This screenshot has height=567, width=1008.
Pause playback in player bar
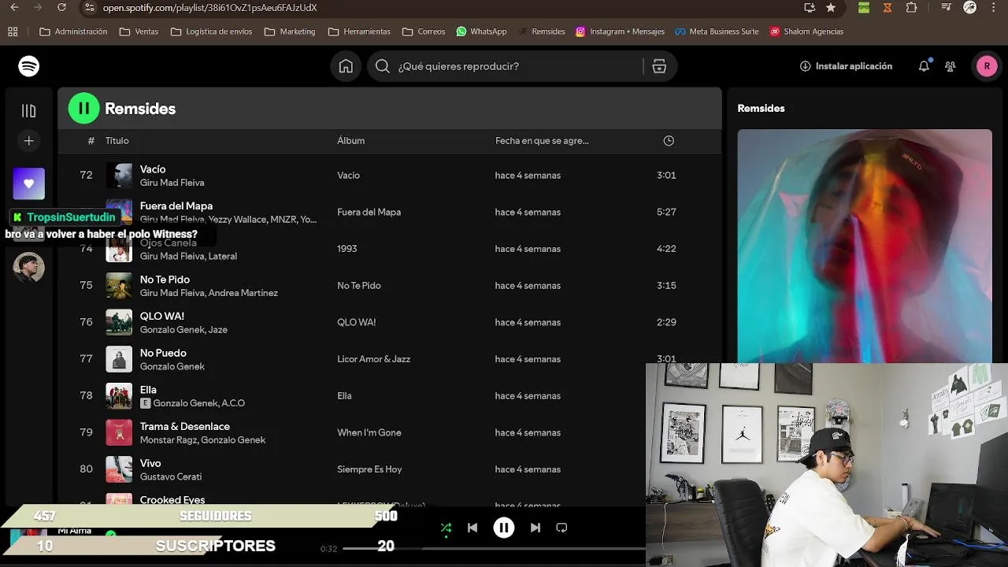(x=504, y=528)
